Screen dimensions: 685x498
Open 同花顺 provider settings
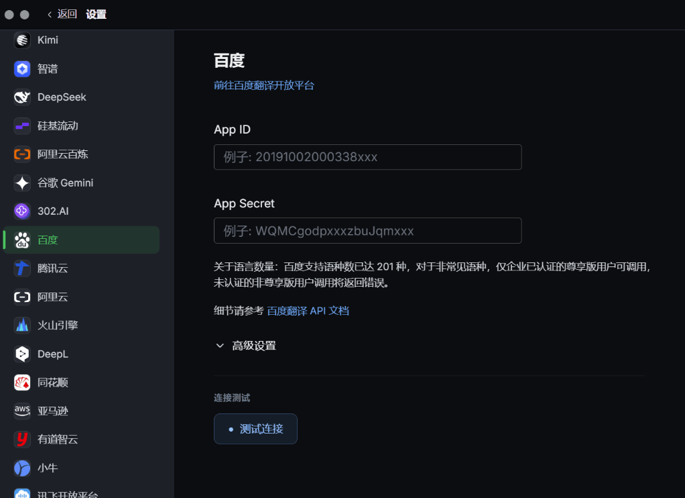click(82, 383)
